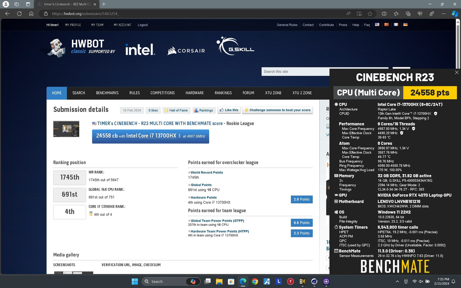The width and height of the screenshot is (461, 288).
Task: Open the COMPETITIONS navigation tab
Action: pyautogui.click(x=162, y=93)
